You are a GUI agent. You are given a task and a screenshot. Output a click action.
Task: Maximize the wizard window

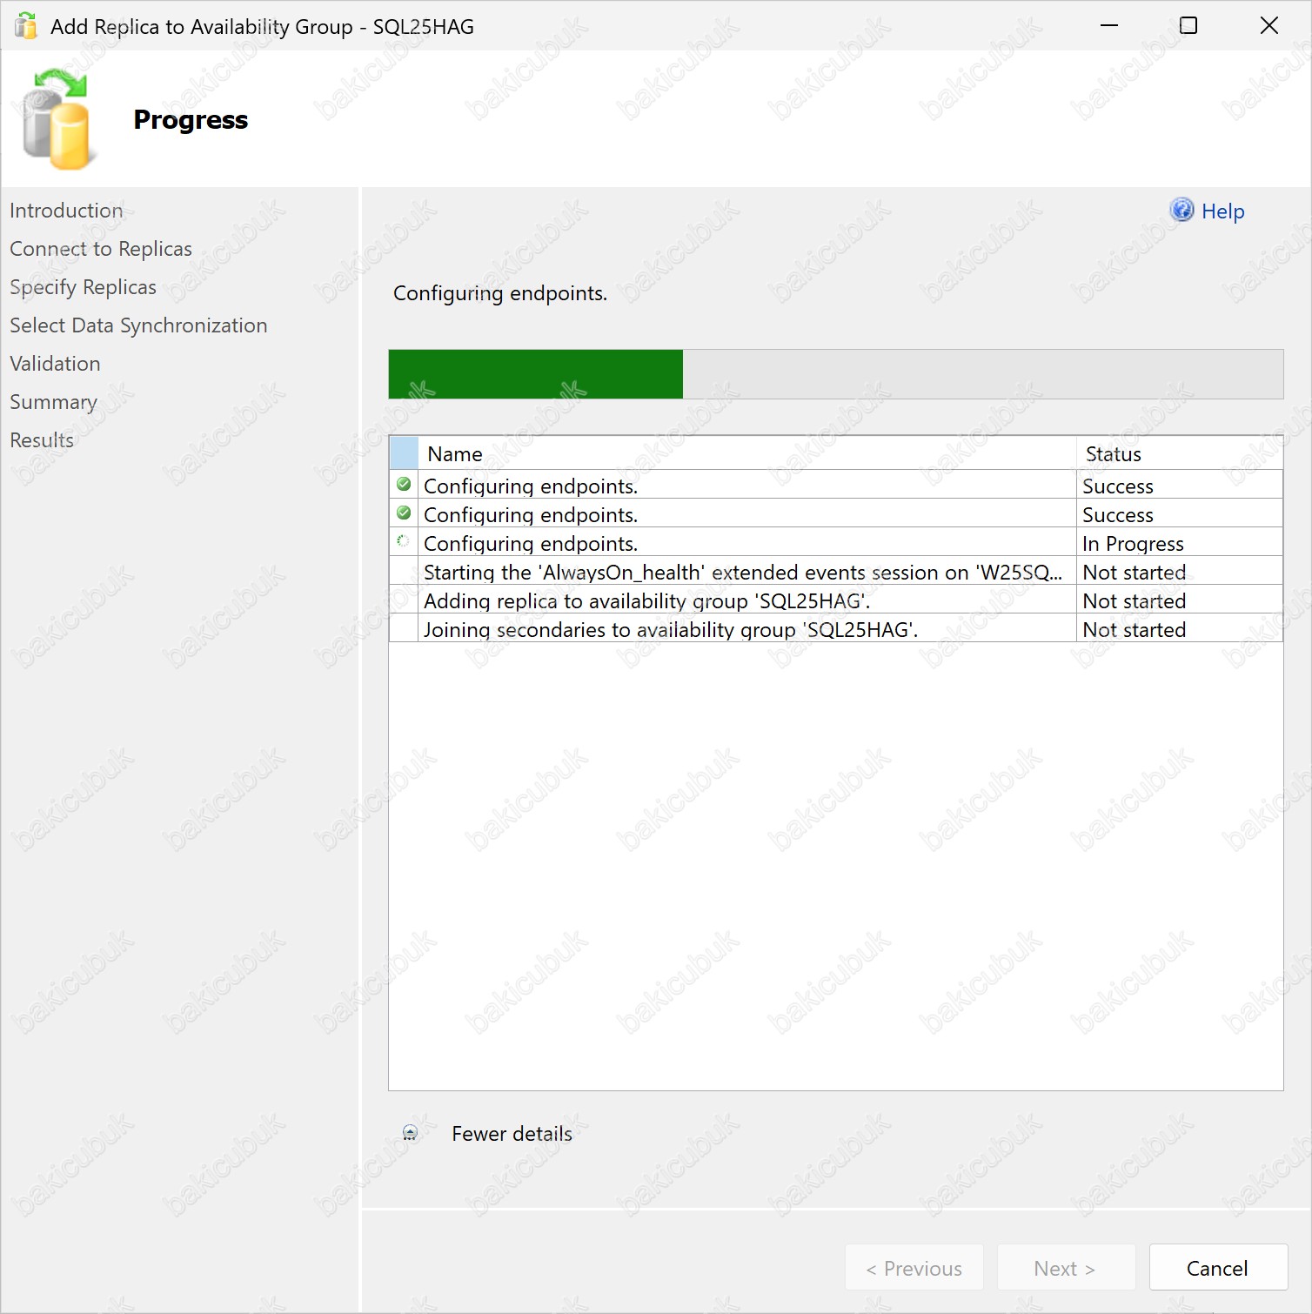[1188, 26]
